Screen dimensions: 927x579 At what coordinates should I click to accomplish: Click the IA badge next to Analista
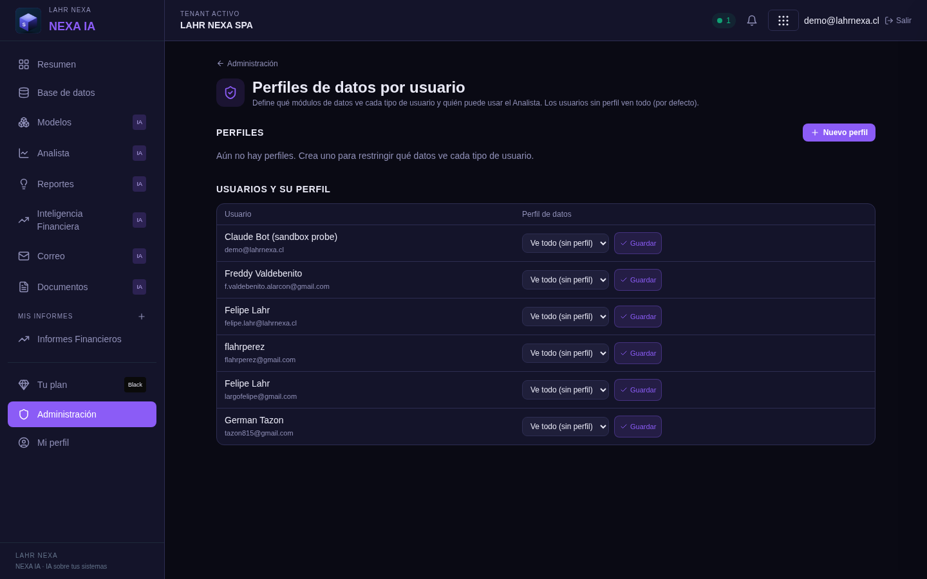[139, 153]
